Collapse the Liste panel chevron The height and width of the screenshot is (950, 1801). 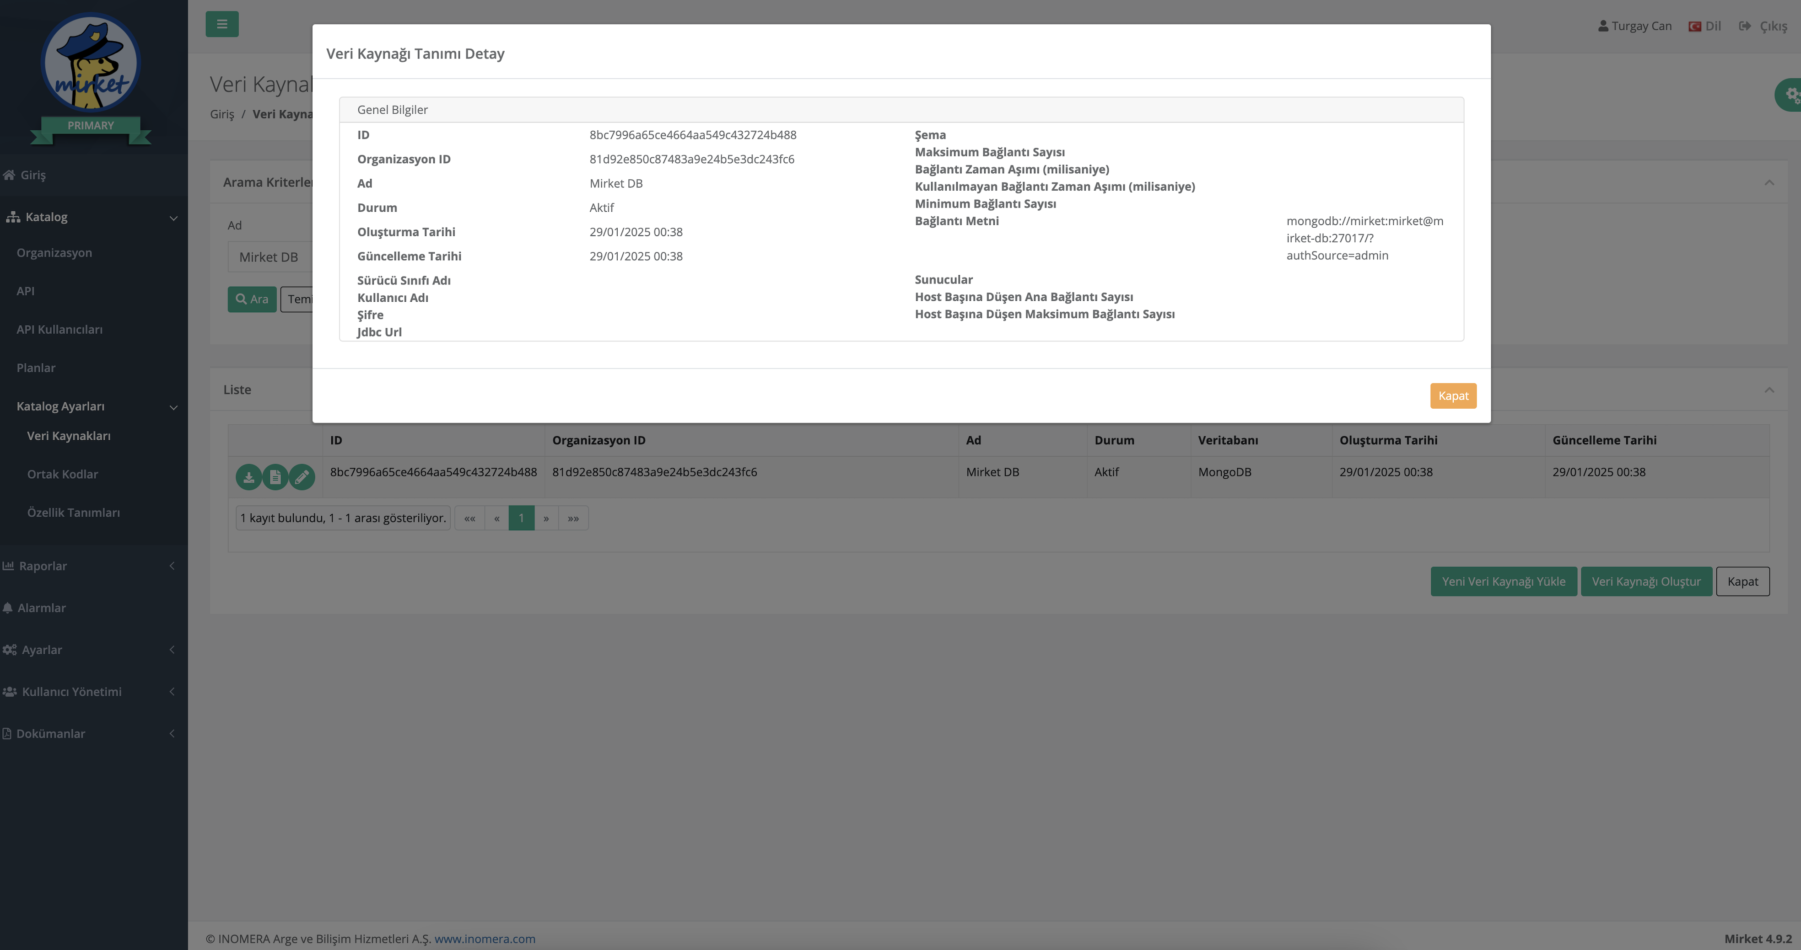1769,390
